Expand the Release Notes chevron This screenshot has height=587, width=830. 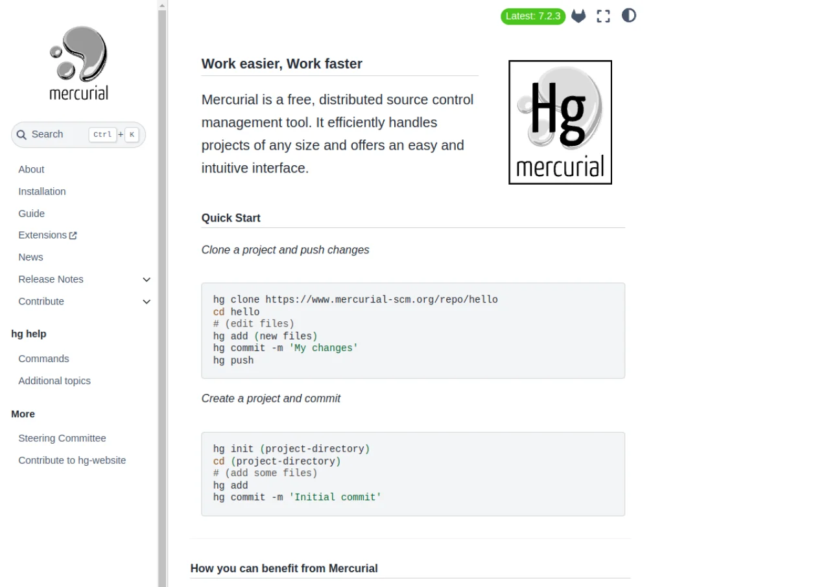pyautogui.click(x=147, y=280)
